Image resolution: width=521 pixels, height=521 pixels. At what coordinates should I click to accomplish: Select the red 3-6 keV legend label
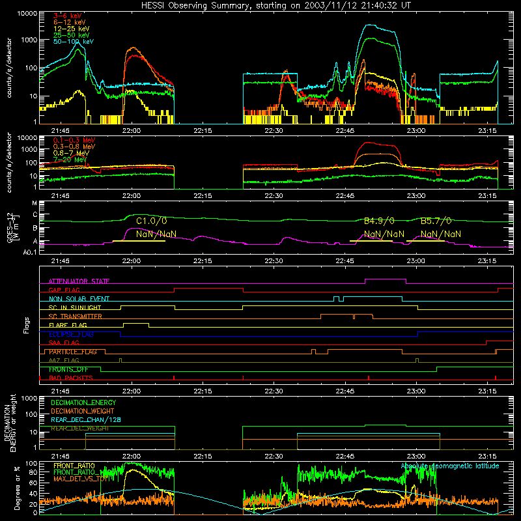point(68,16)
